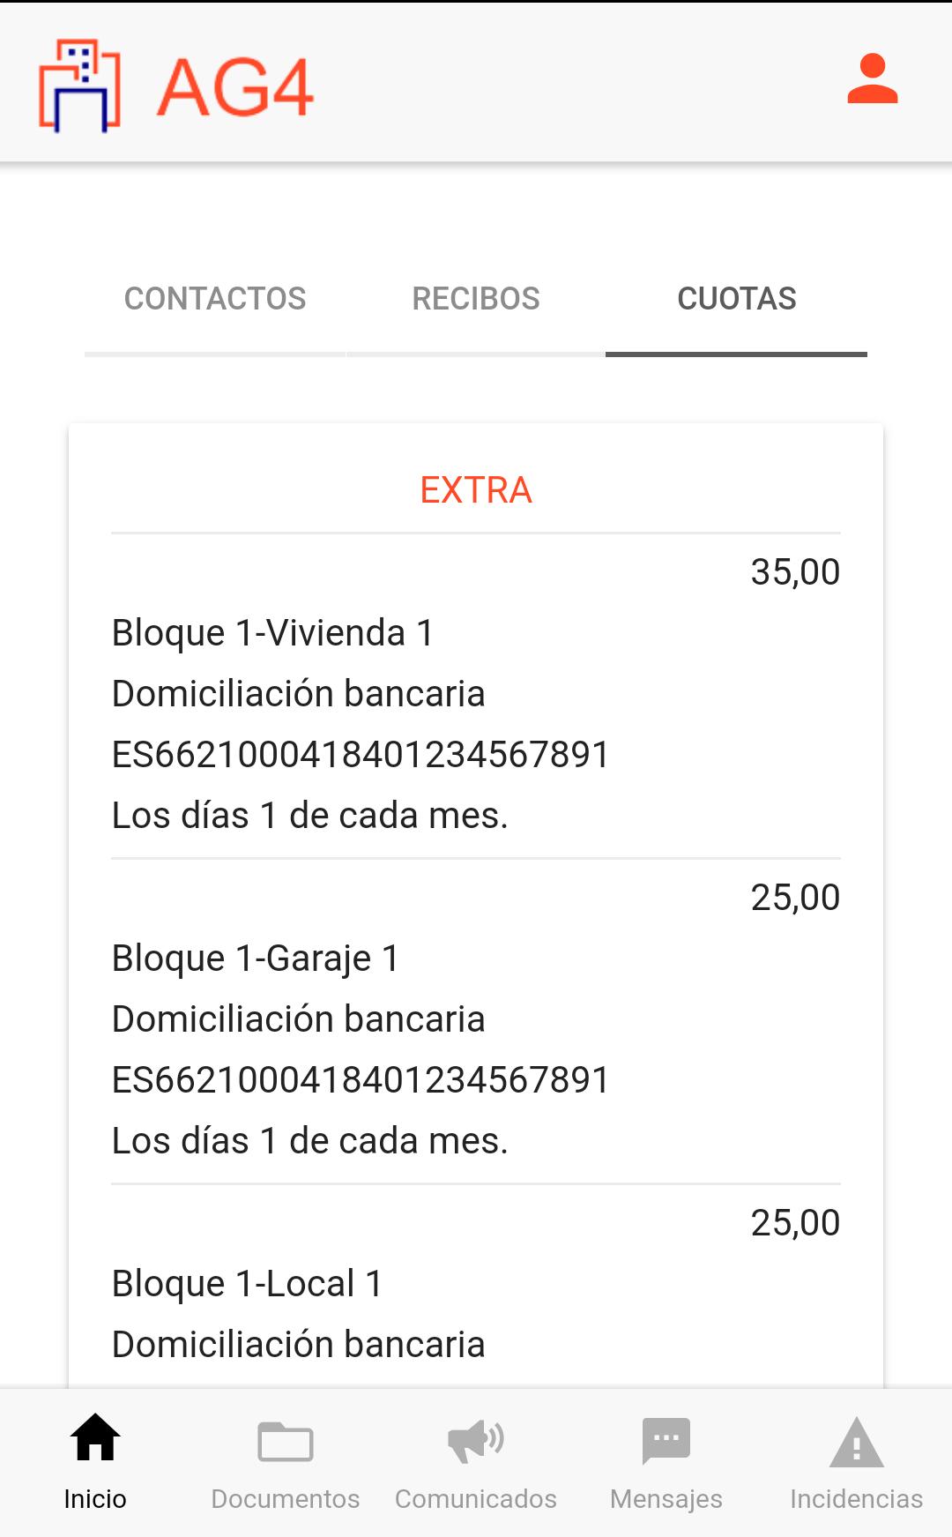Select the CUOTAS tab

coord(737,299)
